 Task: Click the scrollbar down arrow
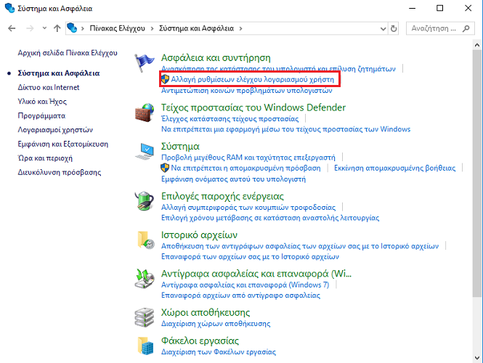coord(477,358)
